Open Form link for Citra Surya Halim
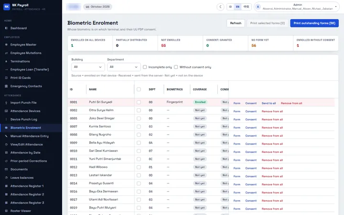The height and width of the screenshot is (215, 344). pyautogui.click(x=236, y=111)
